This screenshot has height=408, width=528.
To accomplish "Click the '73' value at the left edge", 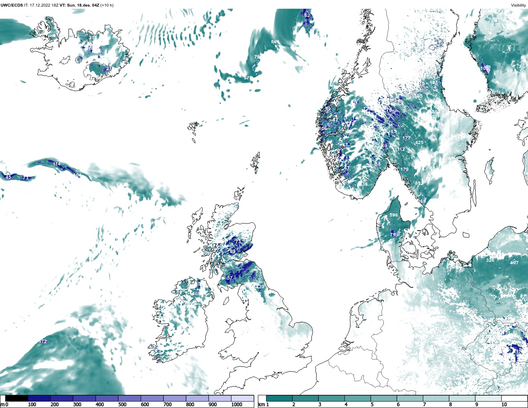I will pyautogui.click(x=26, y=178).
